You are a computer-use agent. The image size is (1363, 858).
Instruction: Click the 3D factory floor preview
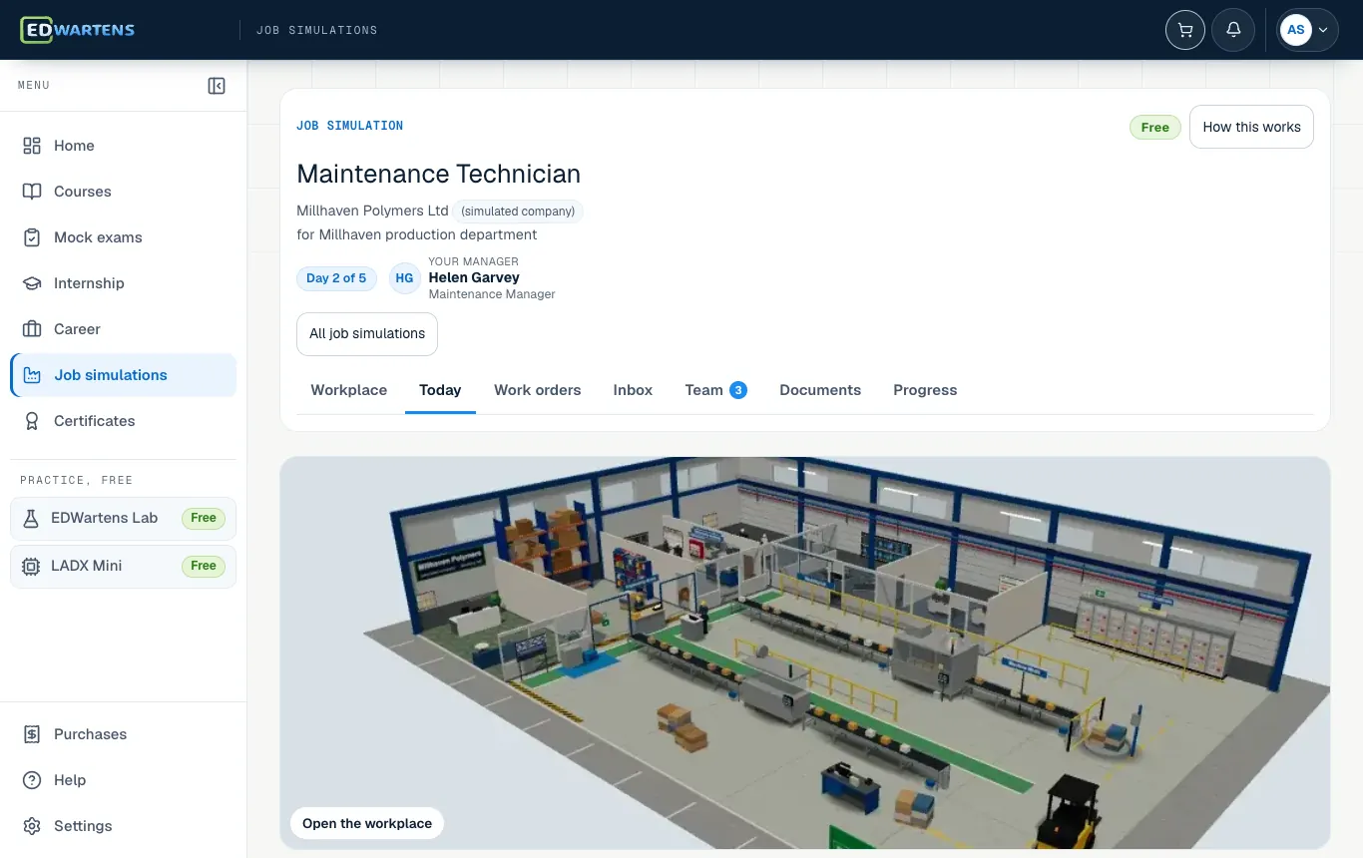tap(805, 653)
